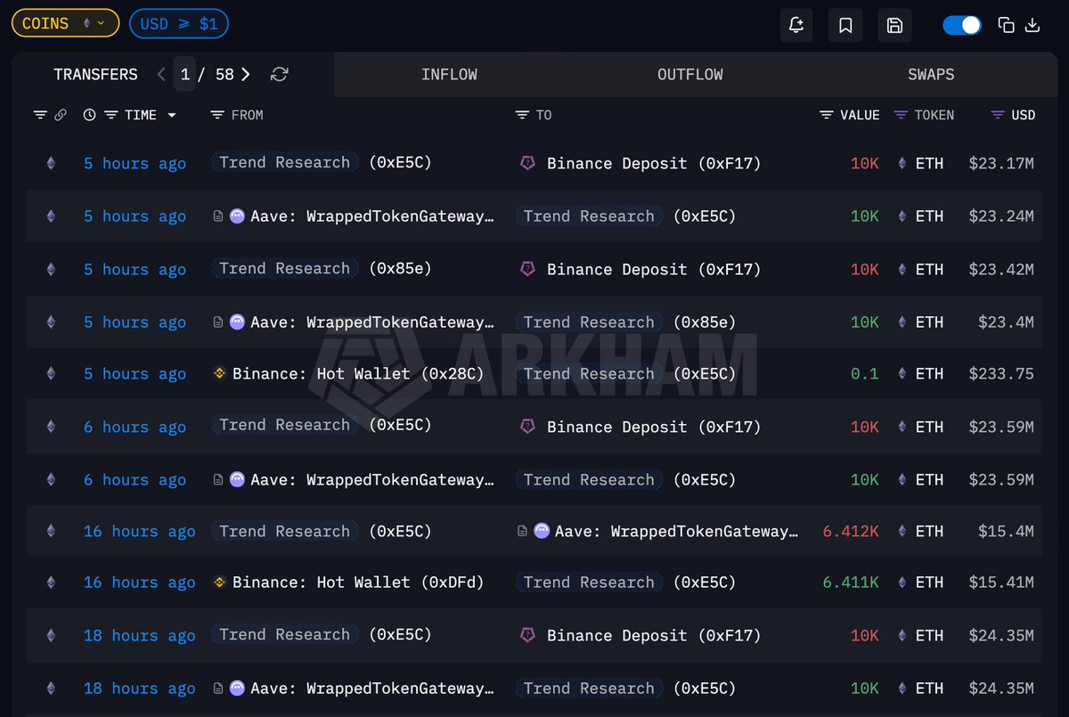The width and height of the screenshot is (1069, 717).
Task: Go to next transfers page arrow
Action: click(x=246, y=74)
